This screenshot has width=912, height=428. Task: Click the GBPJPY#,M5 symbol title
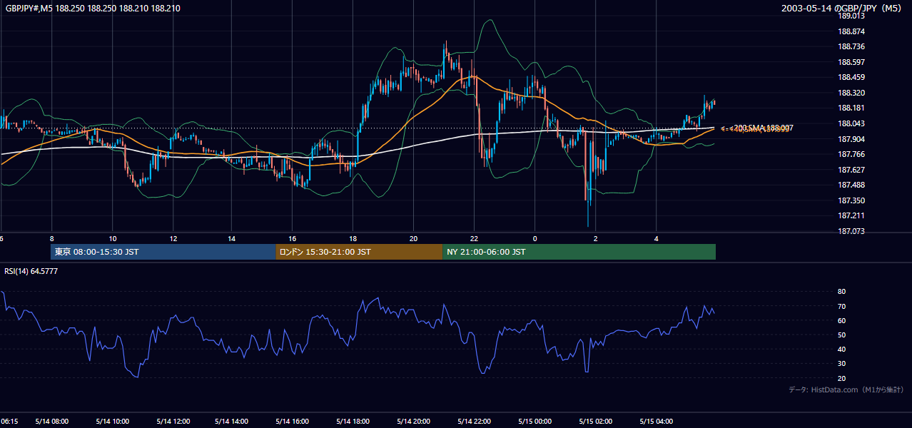coord(29,8)
